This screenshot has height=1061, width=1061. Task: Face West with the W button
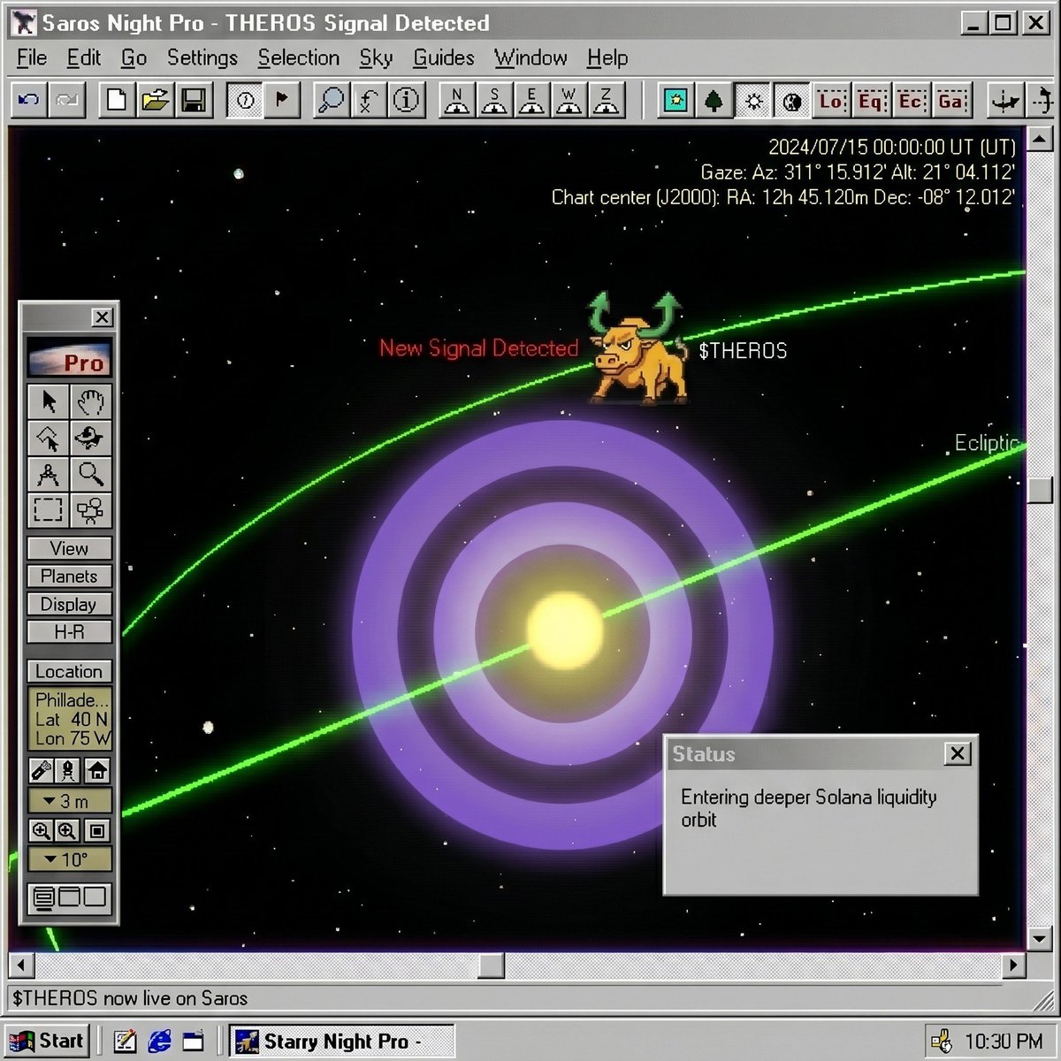569,101
